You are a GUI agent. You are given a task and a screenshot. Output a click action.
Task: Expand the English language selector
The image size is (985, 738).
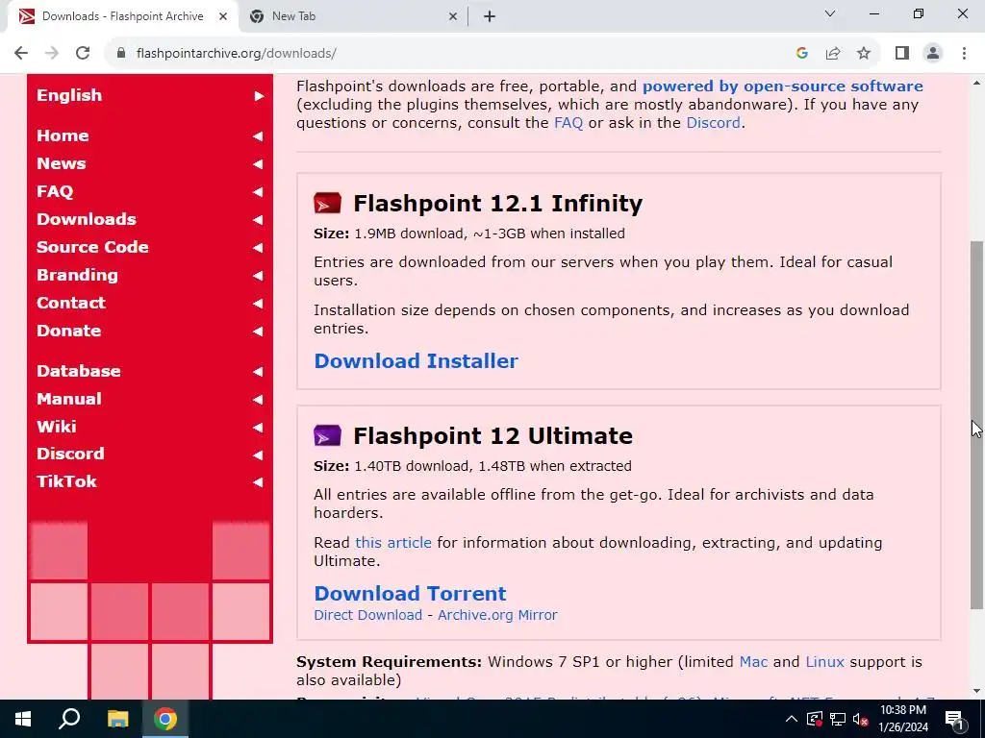(x=150, y=95)
